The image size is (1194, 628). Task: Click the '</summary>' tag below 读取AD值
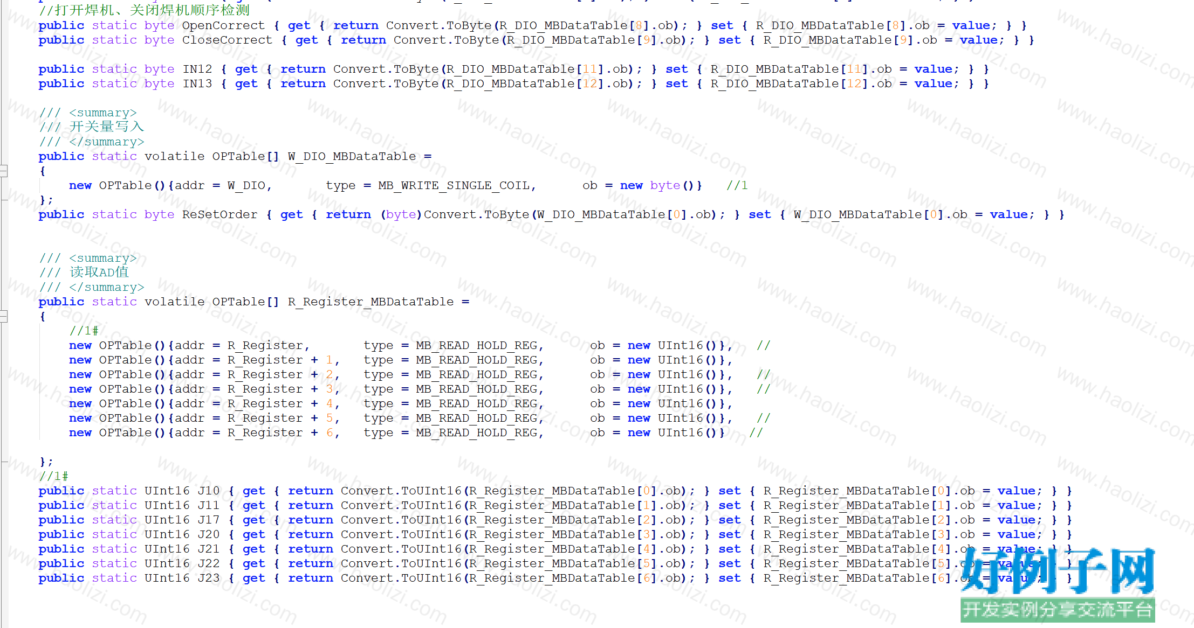107,287
